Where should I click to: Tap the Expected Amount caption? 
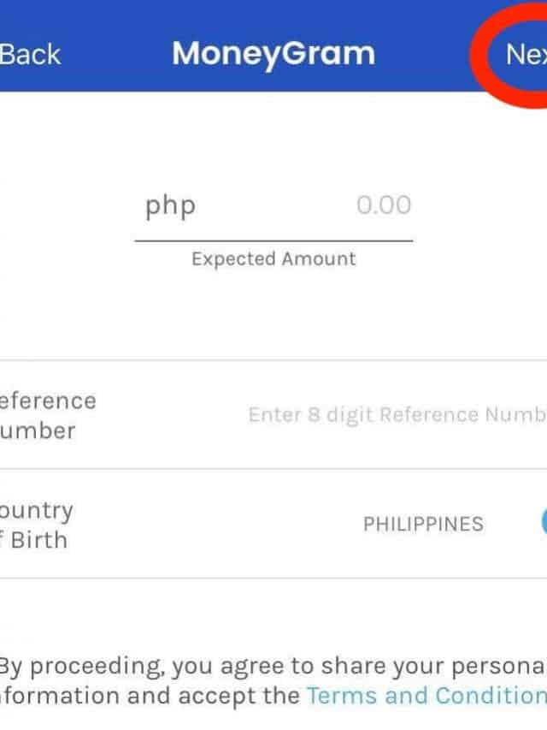(273, 258)
